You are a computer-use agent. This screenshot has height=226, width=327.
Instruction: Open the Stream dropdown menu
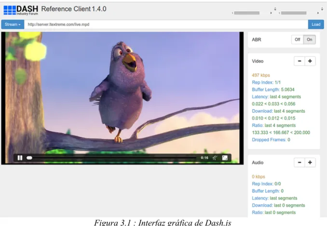tap(13, 25)
